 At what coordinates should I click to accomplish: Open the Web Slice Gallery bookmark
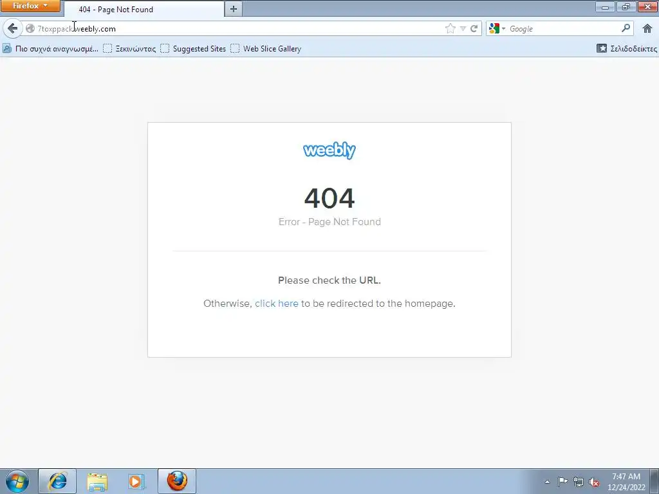pos(266,49)
